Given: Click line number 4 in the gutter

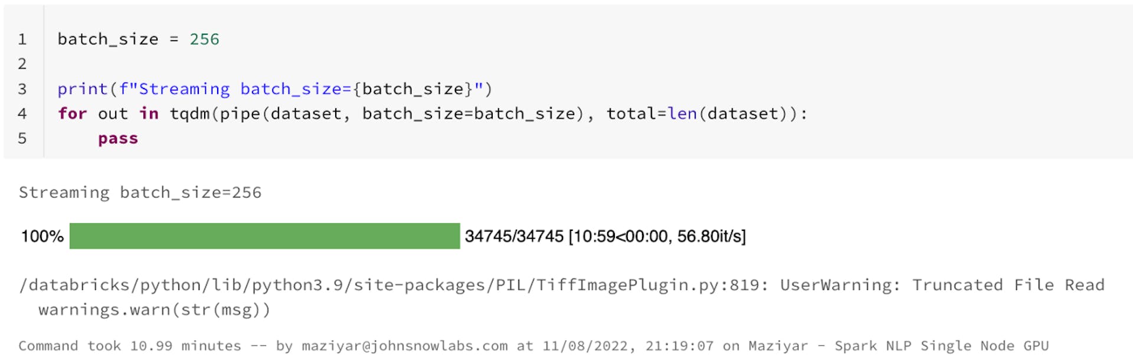Looking at the screenshot, I should [22, 113].
